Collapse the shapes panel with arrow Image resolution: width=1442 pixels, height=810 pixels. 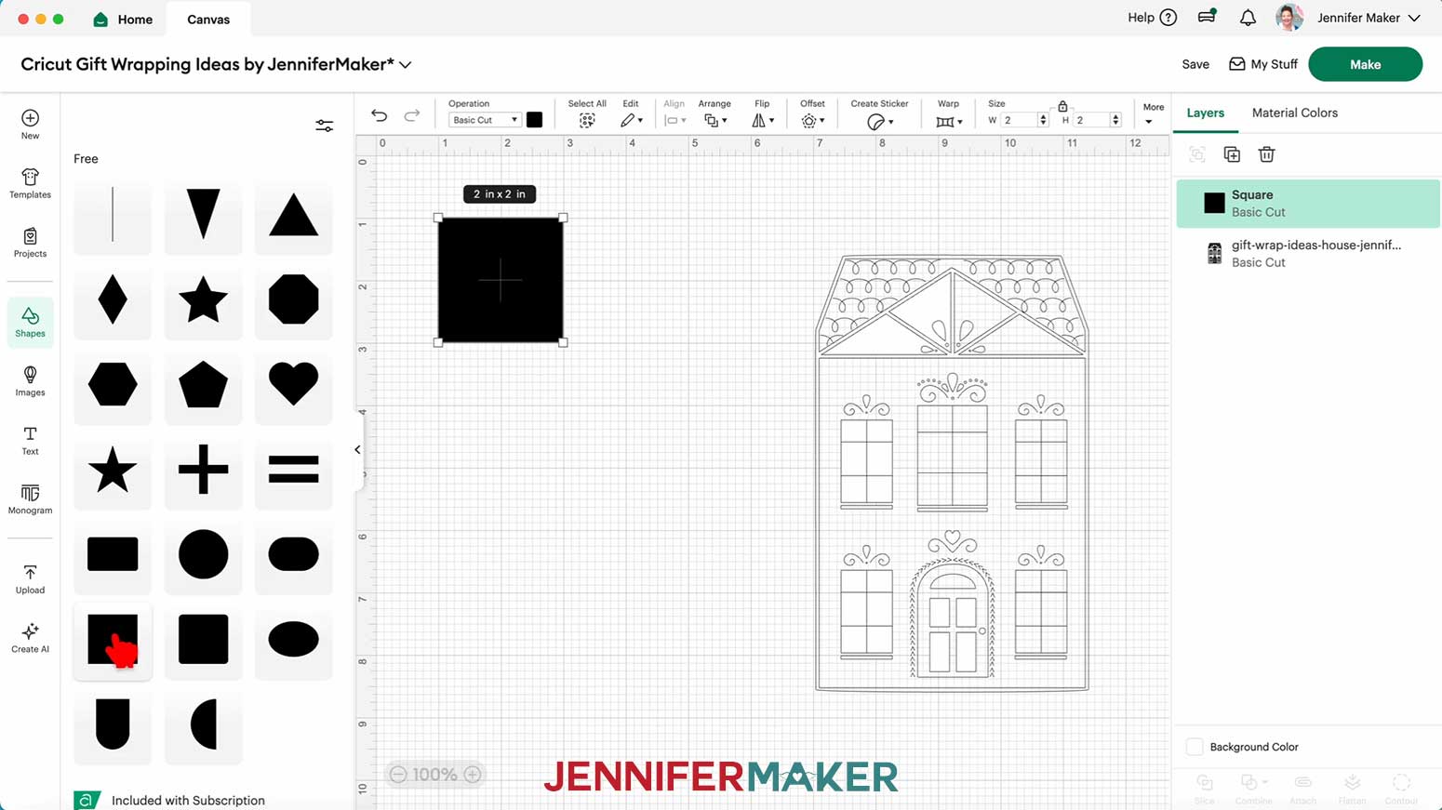(357, 449)
